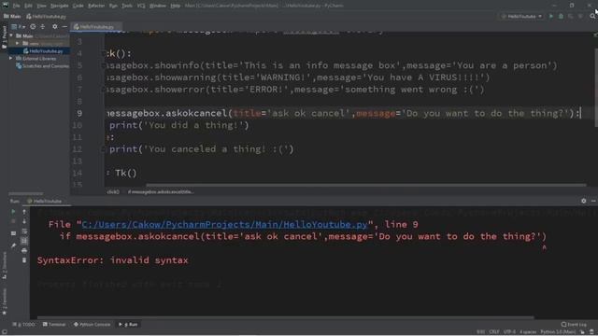Open the Python Console tool window button
The width and height of the screenshot is (598, 336).
pos(92,325)
